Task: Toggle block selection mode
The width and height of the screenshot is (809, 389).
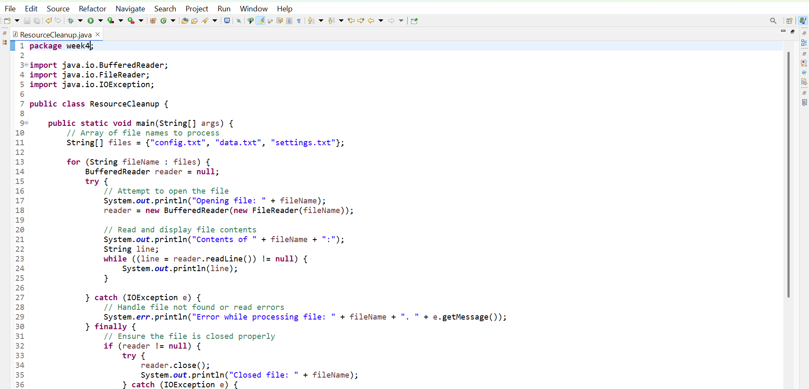Action: 289,21
